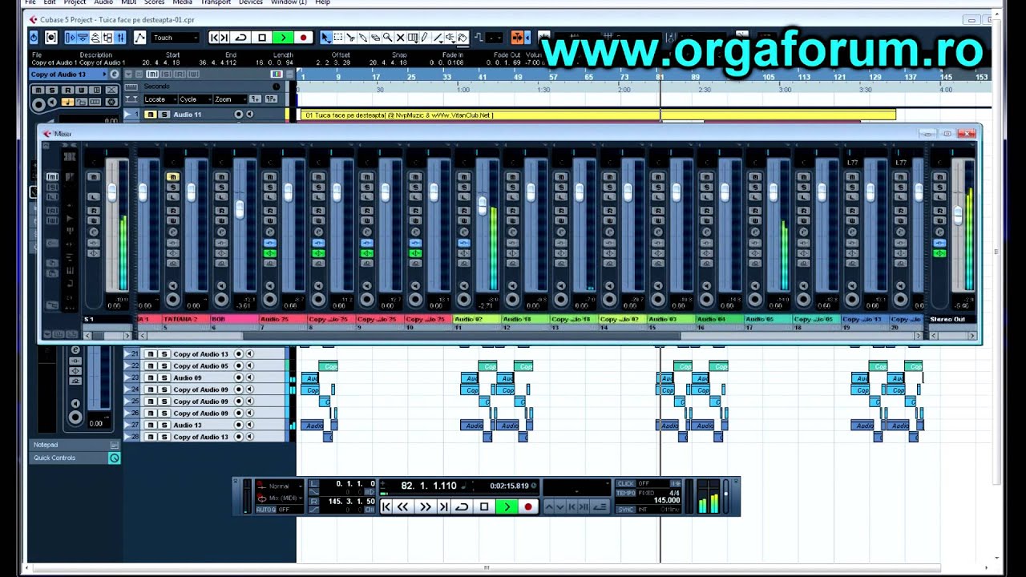Fast forward using transport panel button
This screenshot has height=577, width=1026.
coord(425,506)
